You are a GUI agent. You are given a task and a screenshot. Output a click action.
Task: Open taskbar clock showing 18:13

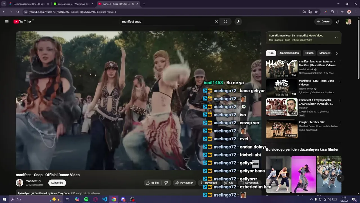click(x=343, y=199)
